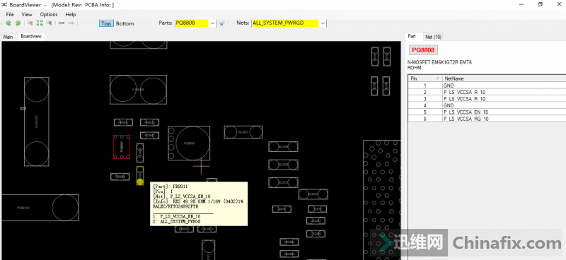The image size is (566, 260).
Task: Switch board view to Top side
Action: 105,23
